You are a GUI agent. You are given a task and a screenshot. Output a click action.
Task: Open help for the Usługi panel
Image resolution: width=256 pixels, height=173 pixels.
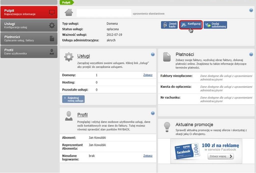coord(153,54)
